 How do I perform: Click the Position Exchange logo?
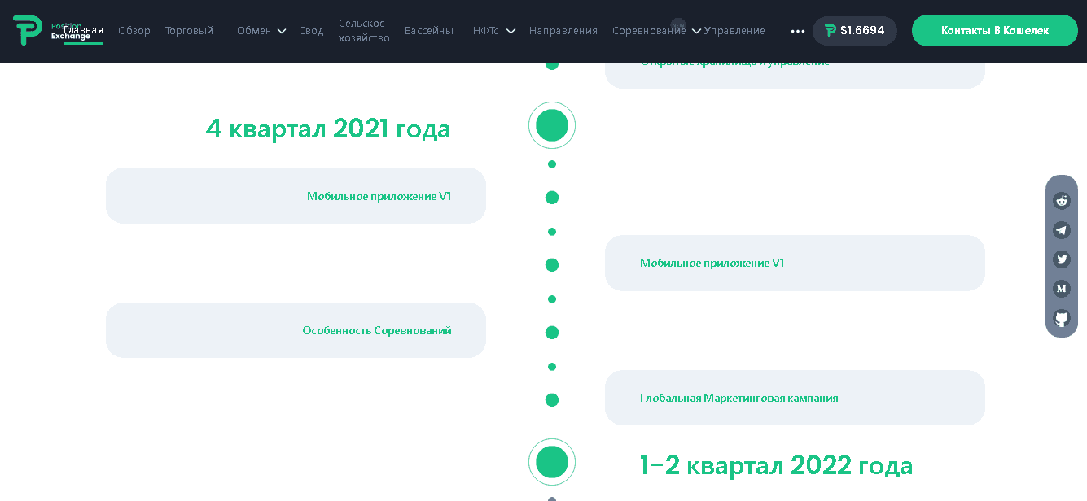28,30
